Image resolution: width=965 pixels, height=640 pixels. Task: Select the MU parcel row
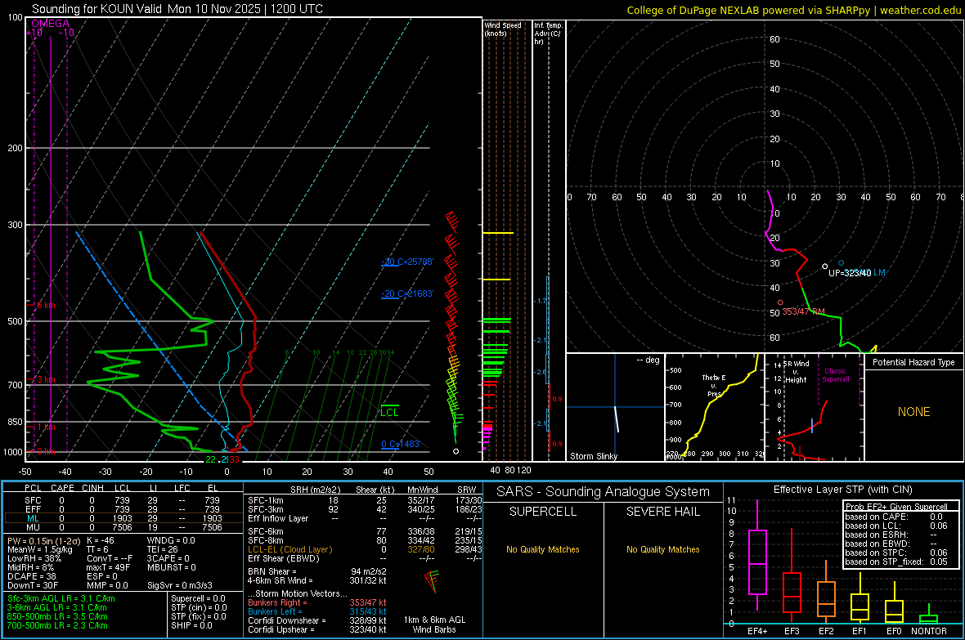click(x=123, y=527)
